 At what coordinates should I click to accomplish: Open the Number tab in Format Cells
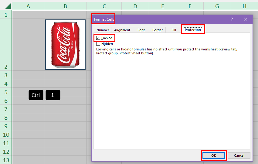tap(103, 30)
